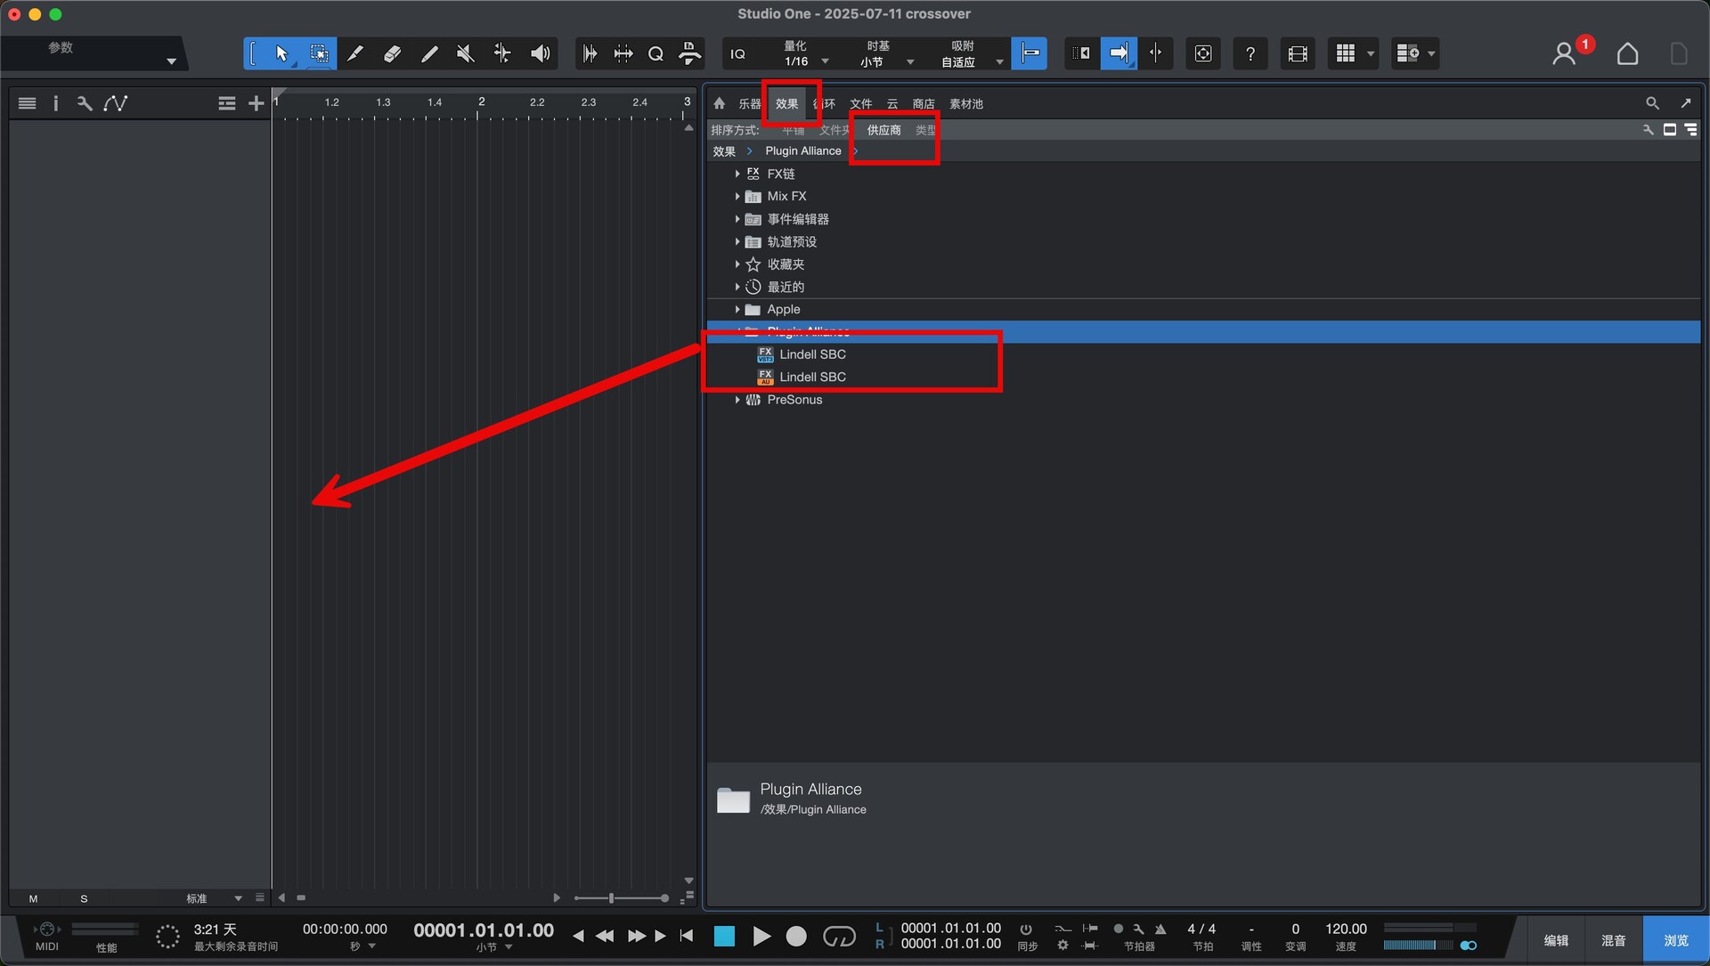Sort by 供应商 vendor
Screen dimensions: 1710x966
[x=883, y=130]
